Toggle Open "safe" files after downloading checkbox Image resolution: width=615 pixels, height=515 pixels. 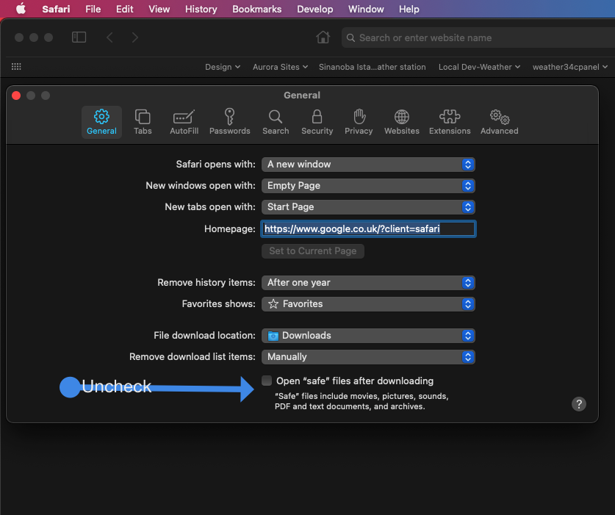(x=267, y=381)
